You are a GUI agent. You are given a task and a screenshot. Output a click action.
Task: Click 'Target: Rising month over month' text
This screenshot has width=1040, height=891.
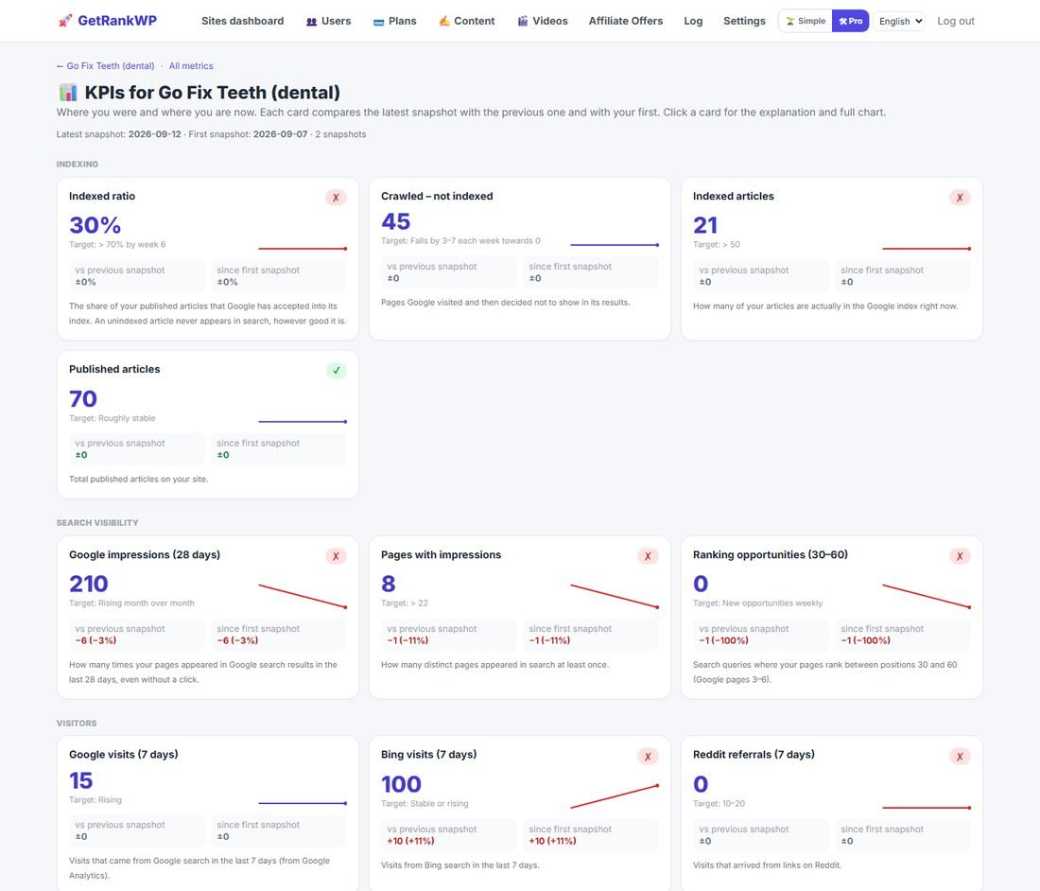click(x=132, y=603)
